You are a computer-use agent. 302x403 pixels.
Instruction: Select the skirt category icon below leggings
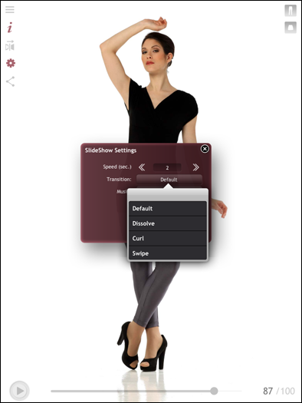click(x=291, y=27)
